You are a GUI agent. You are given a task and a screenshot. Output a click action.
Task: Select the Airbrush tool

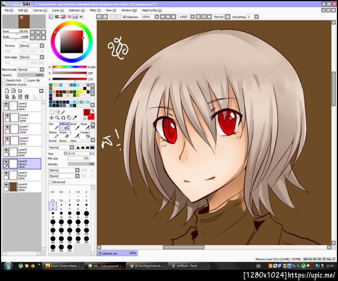[64, 127]
